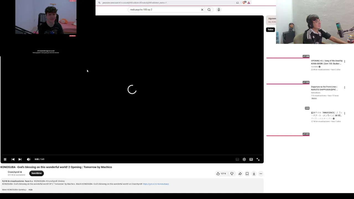Click the video title text
This screenshot has height=199, width=354.
pos(56,167)
